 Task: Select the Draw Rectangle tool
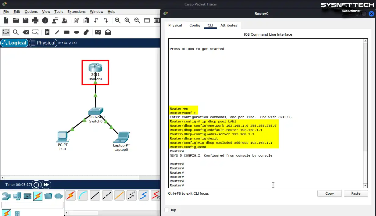(67, 32)
